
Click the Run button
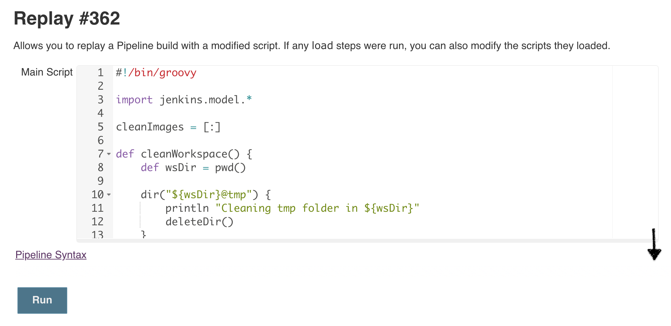42,300
